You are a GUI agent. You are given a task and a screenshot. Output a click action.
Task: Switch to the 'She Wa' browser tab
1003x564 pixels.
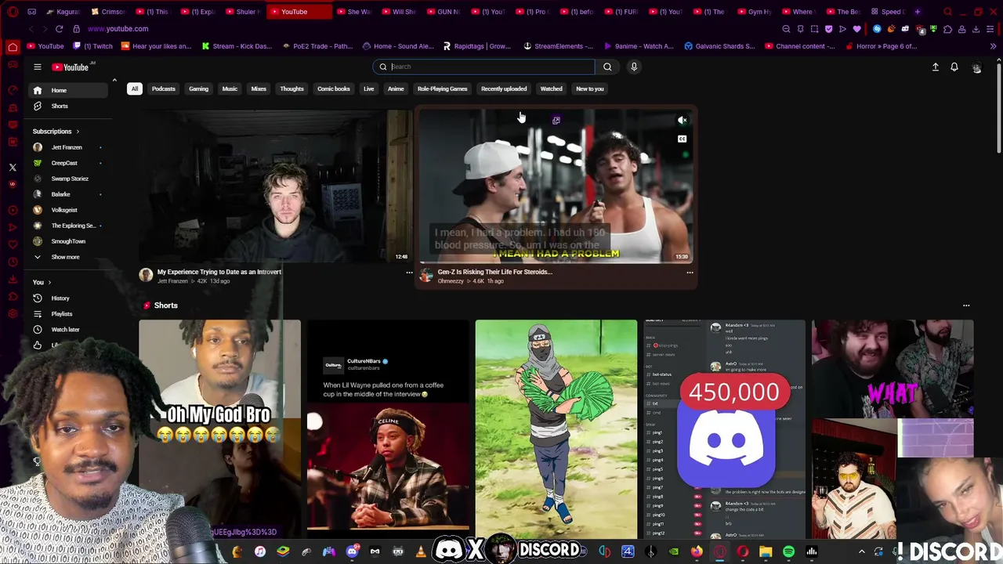(353, 12)
